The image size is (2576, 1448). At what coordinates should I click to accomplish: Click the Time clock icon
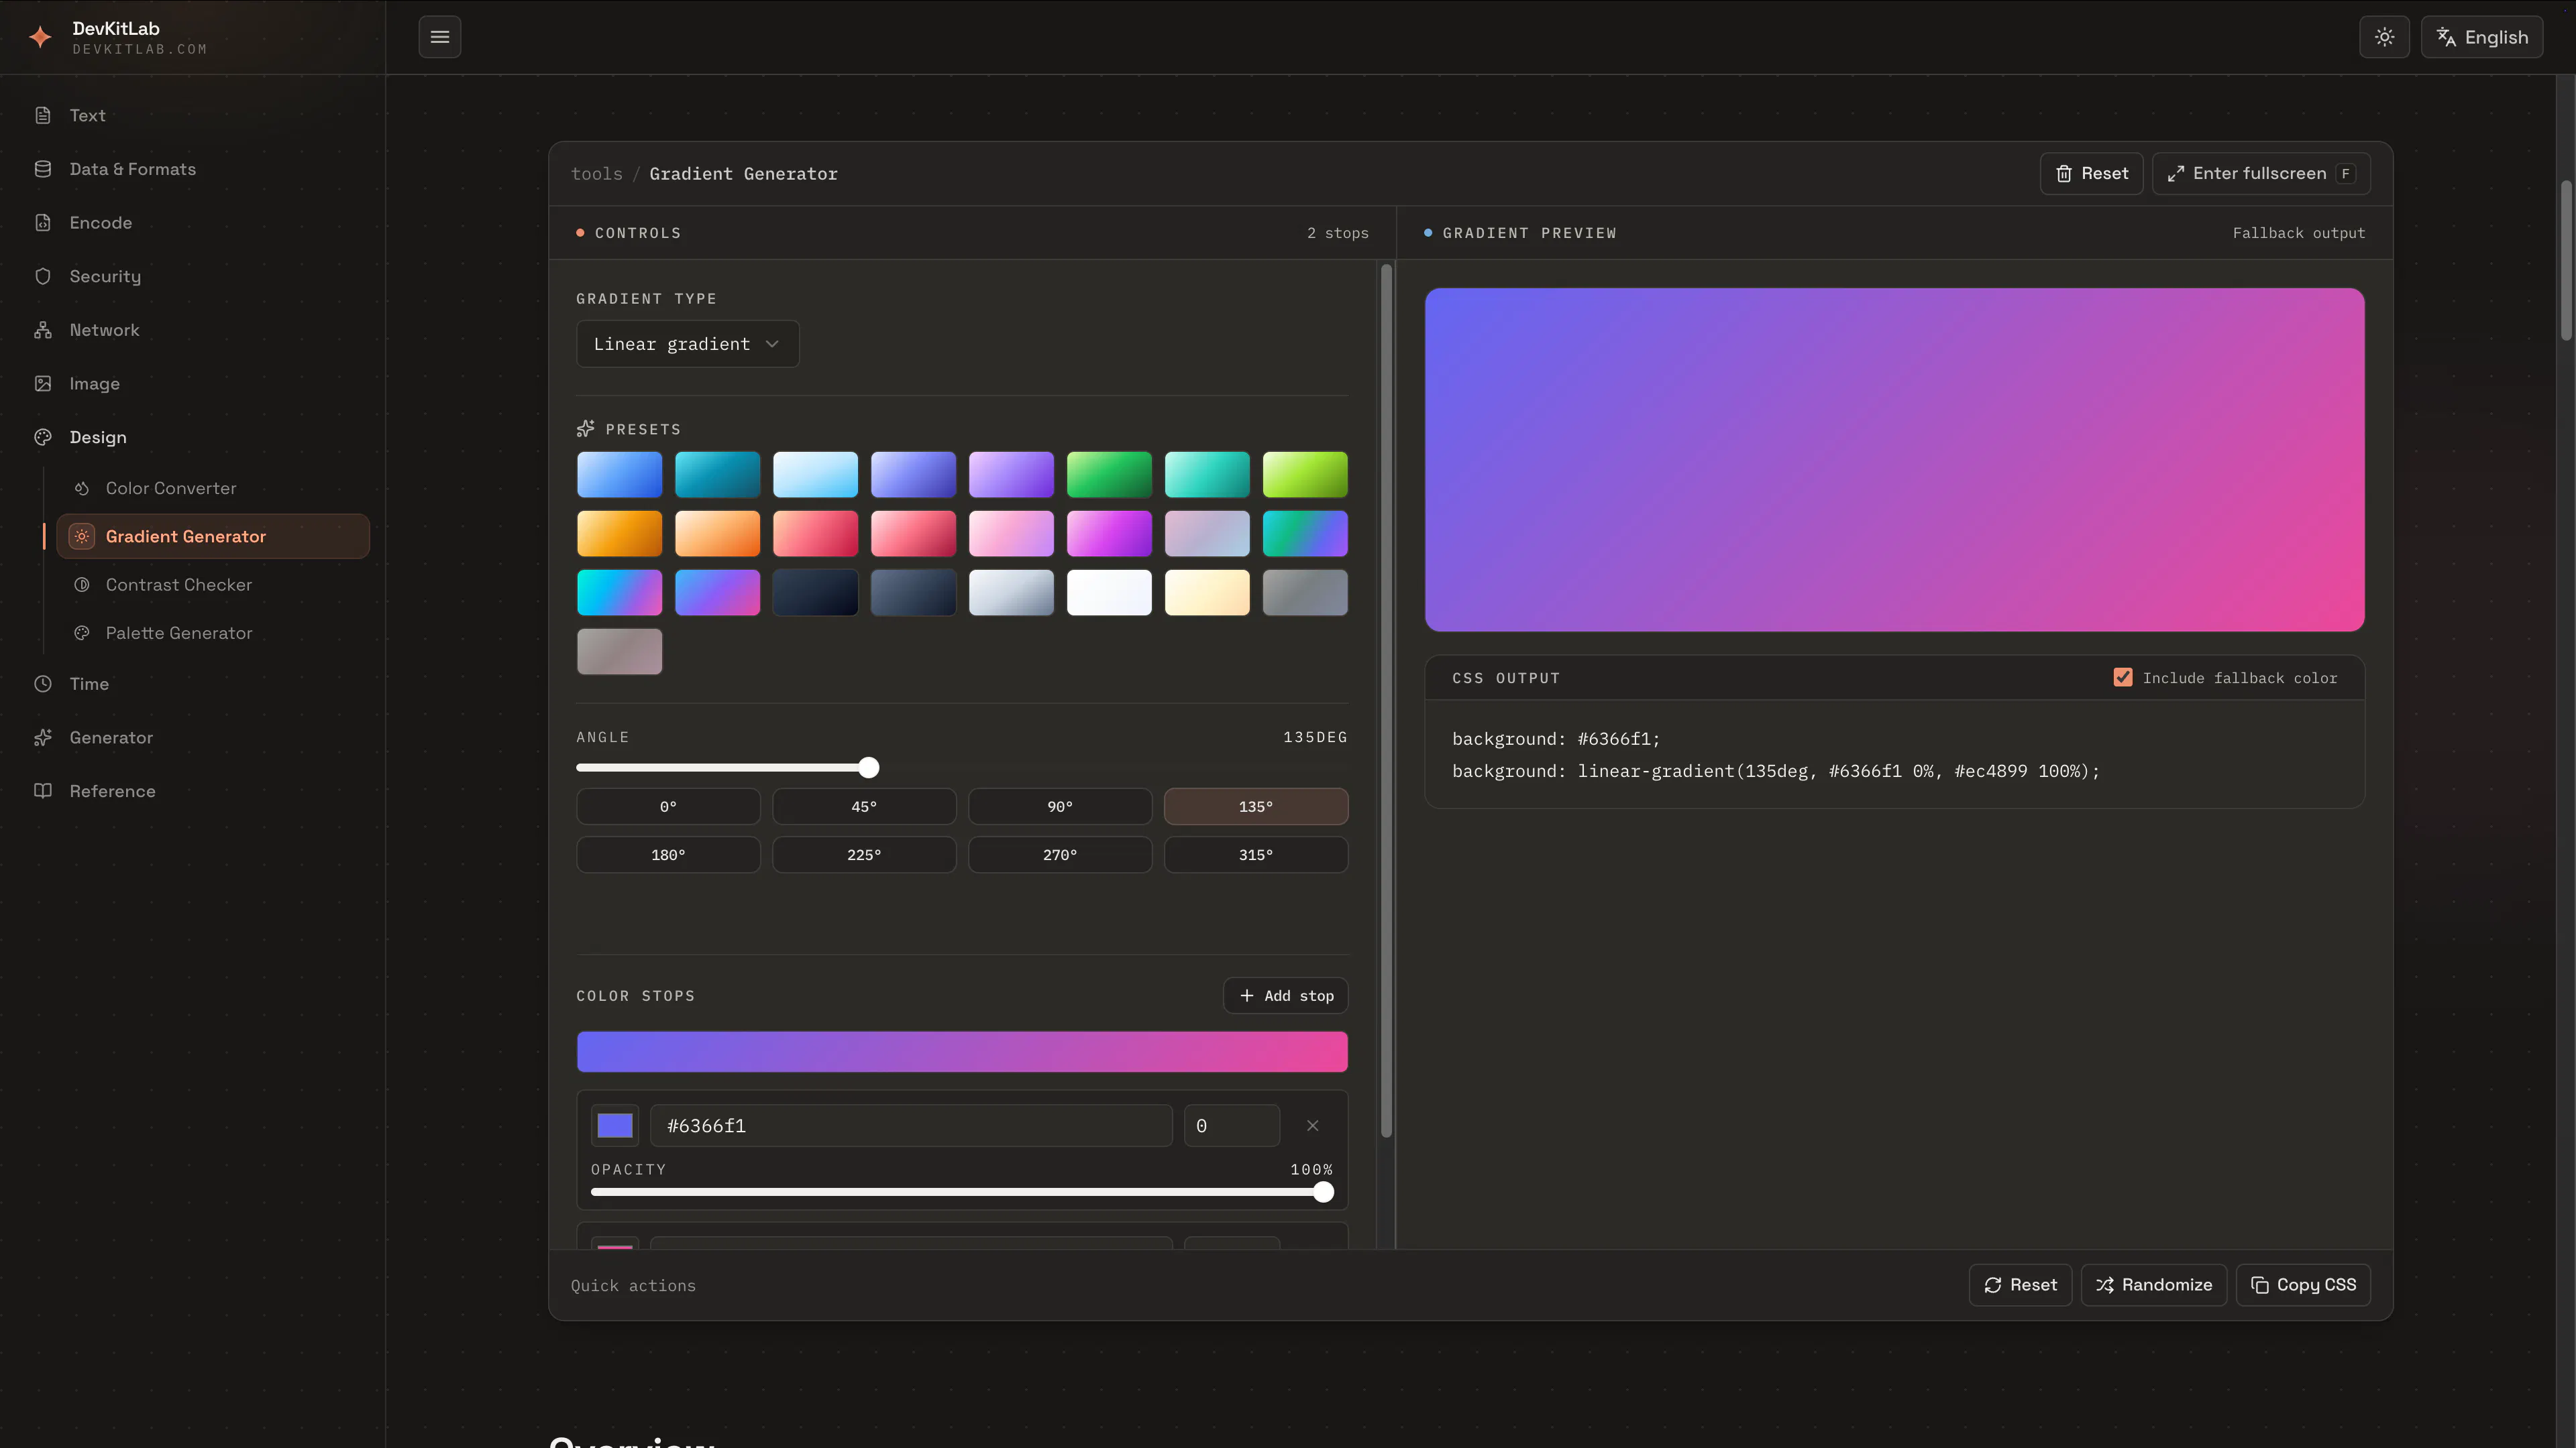43,684
